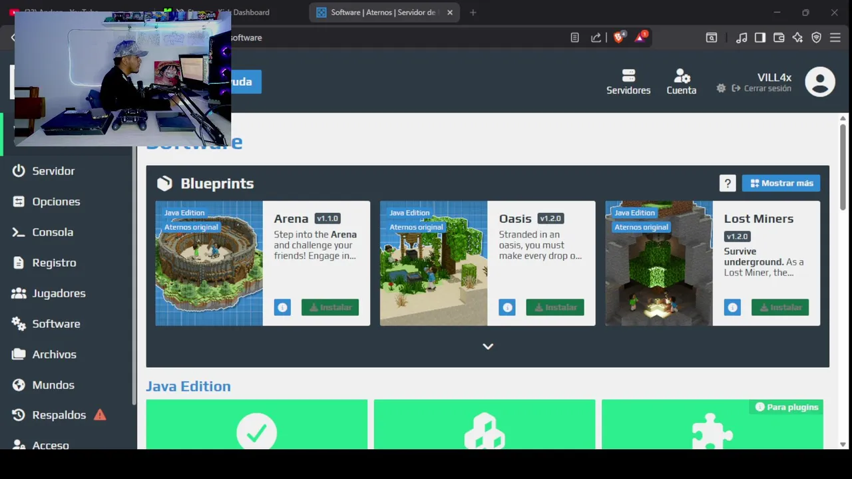Click the Oasis v1.2.0 version badge
The width and height of the screenshot is (852, 479).
[551, 218]
